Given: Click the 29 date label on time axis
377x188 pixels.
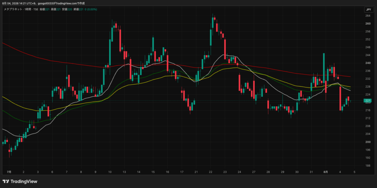Looking at the screenshot, I should pyautogui.click(x=282, y=172).
